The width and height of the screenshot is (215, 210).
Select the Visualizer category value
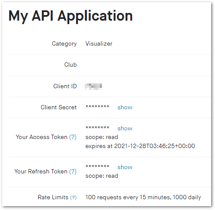click(x=99, y=43)
